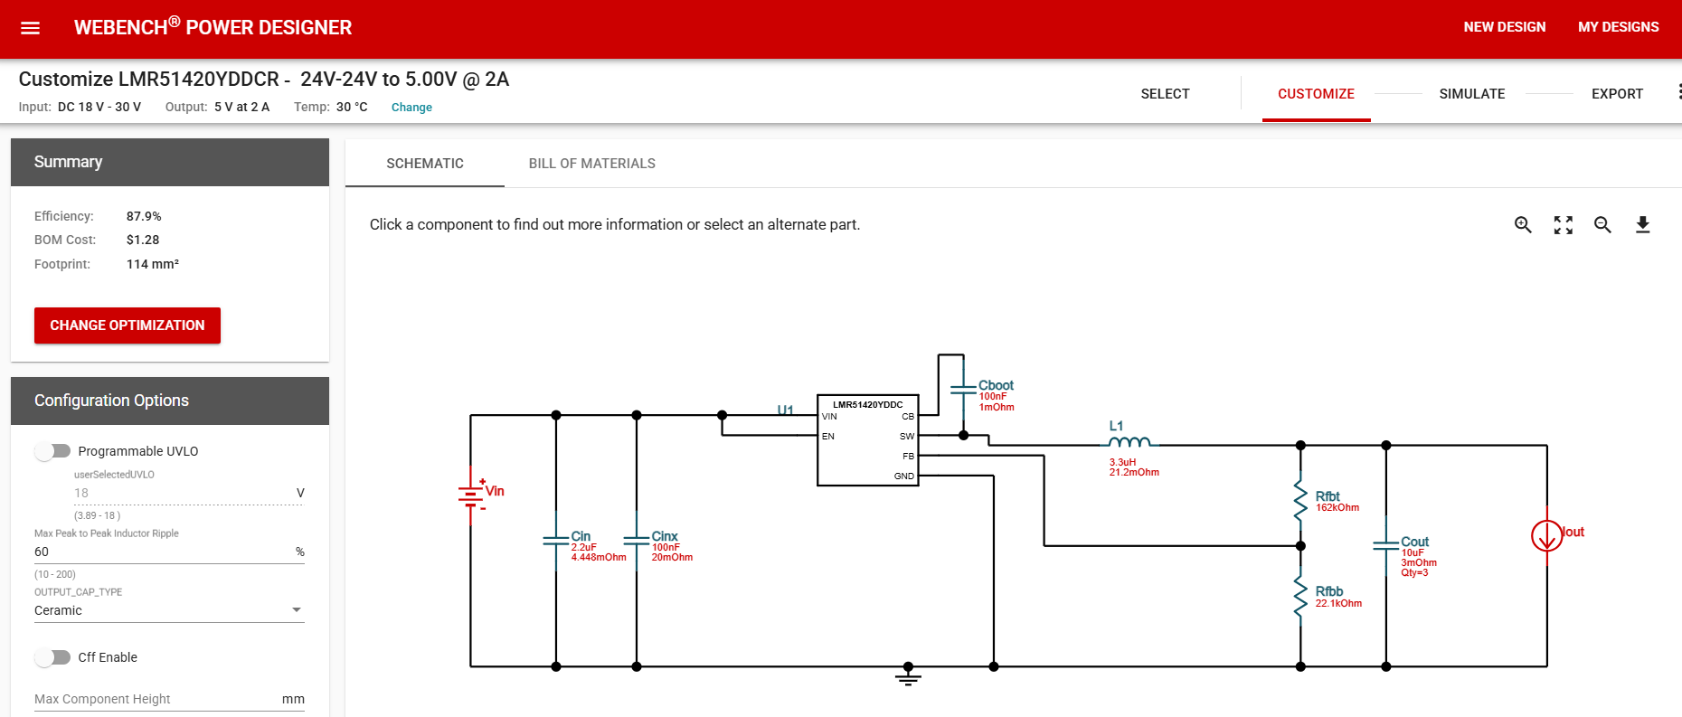This screenshot has height=717, width=1682.
Task: Toggle Programmable UVLO switch
Action: tap(52, 451)
